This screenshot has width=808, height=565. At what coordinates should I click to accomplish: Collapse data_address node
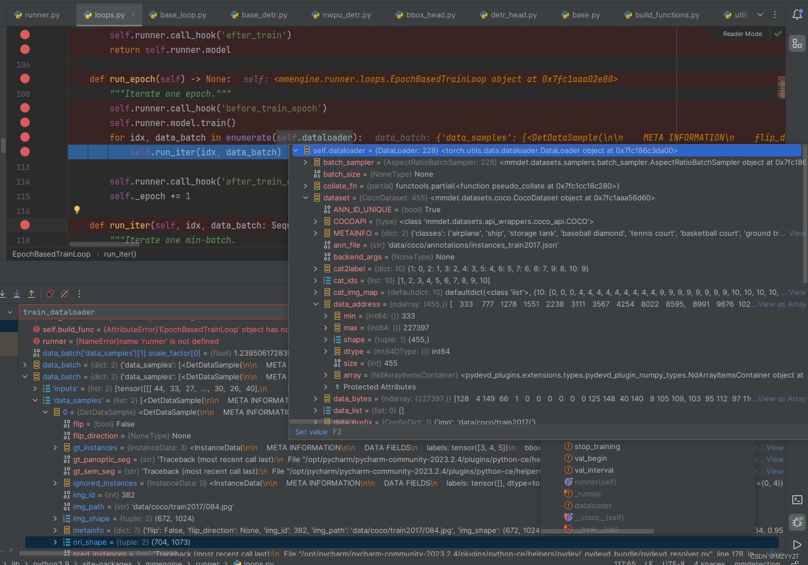(315, 304)
